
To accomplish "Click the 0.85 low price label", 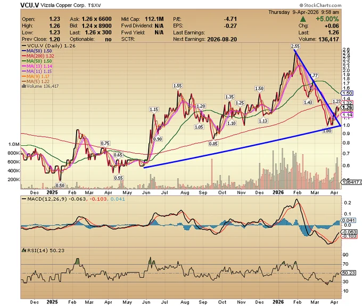I will [x=213, y=144].
